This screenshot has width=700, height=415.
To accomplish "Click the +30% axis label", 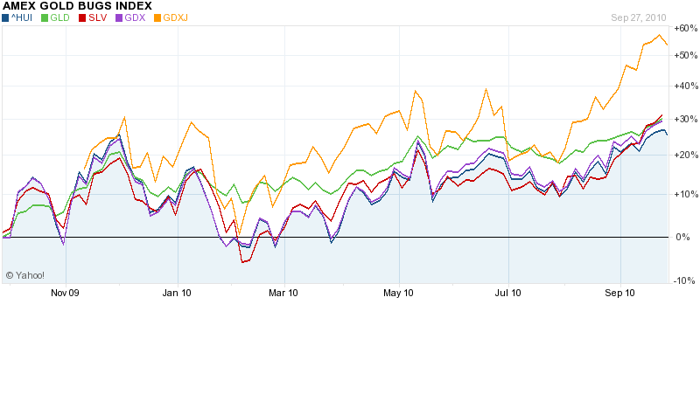I will (x=686, y=119).
